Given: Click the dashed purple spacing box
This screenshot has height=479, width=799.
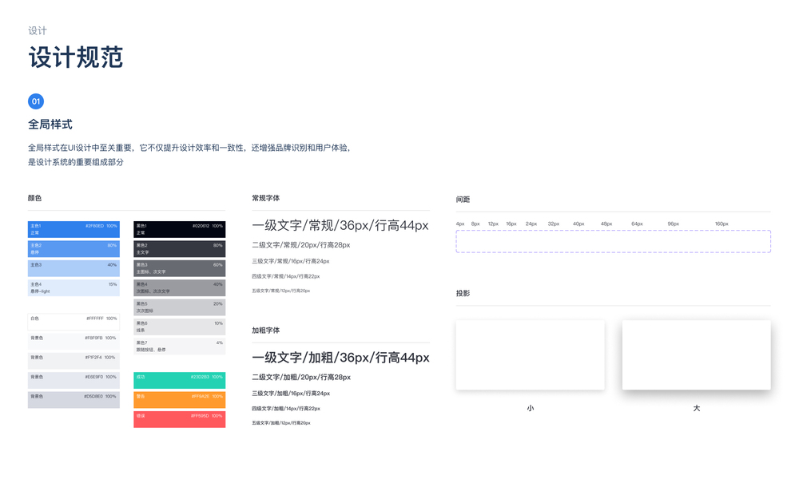Looking at the screenshot, I should pos(613,241).
